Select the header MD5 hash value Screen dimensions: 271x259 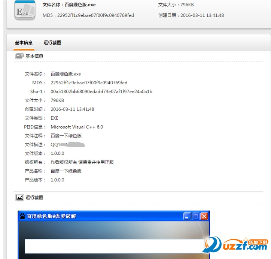pyautogui.click(x=95, y=15)
